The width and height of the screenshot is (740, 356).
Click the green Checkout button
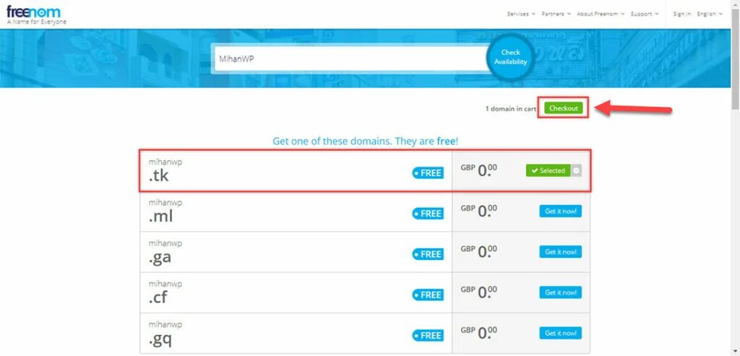(563, 108)
